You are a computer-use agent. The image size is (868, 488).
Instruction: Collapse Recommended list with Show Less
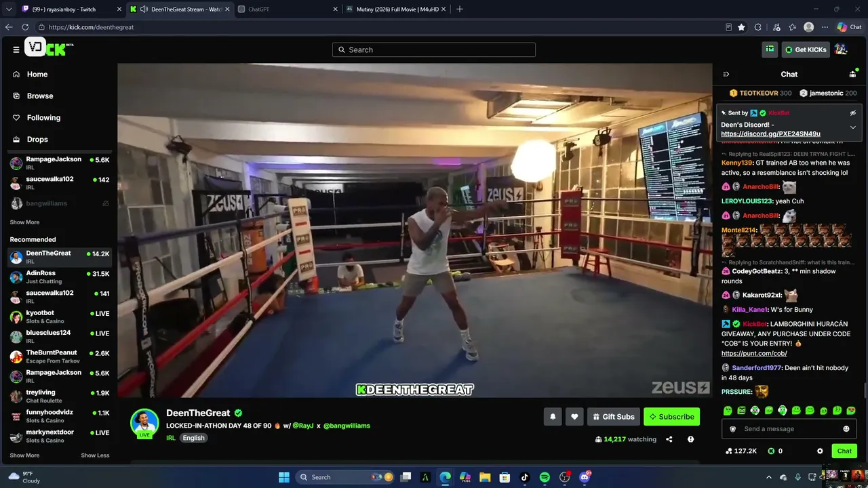[x=95, y=455]
